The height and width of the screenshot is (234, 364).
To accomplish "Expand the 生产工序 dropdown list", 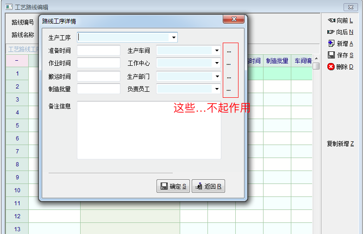I will tap(174, 38).
